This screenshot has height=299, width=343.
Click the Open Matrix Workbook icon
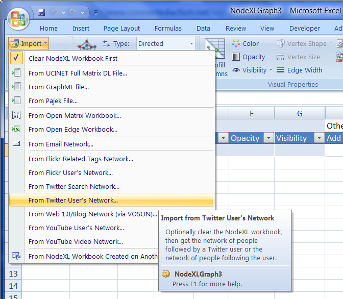(x=16, y=115)
